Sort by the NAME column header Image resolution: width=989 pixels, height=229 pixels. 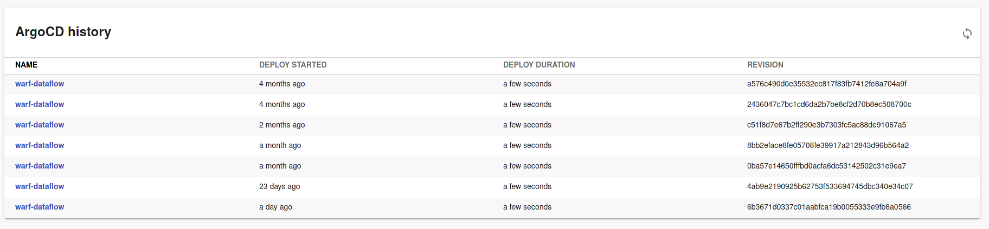tap(26, 65)
